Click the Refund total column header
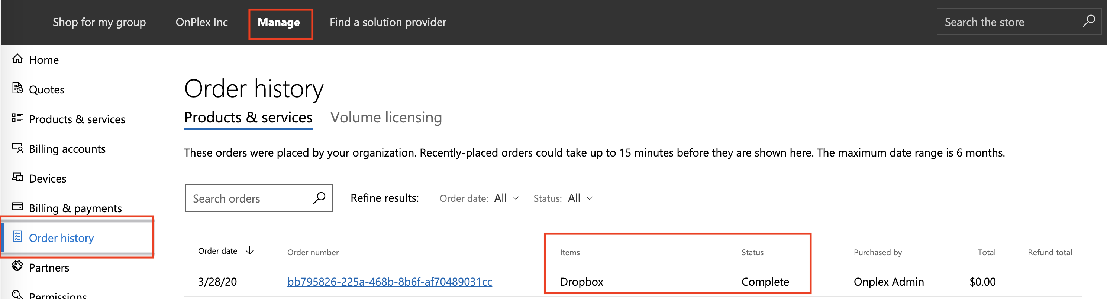Viewport: 1107px width, 299px height. click(1049, 252)
